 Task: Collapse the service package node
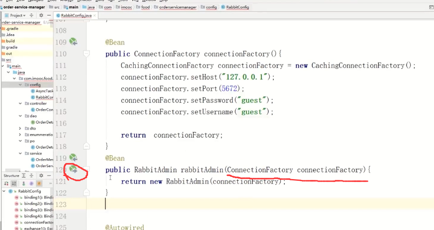click(20, 153)
